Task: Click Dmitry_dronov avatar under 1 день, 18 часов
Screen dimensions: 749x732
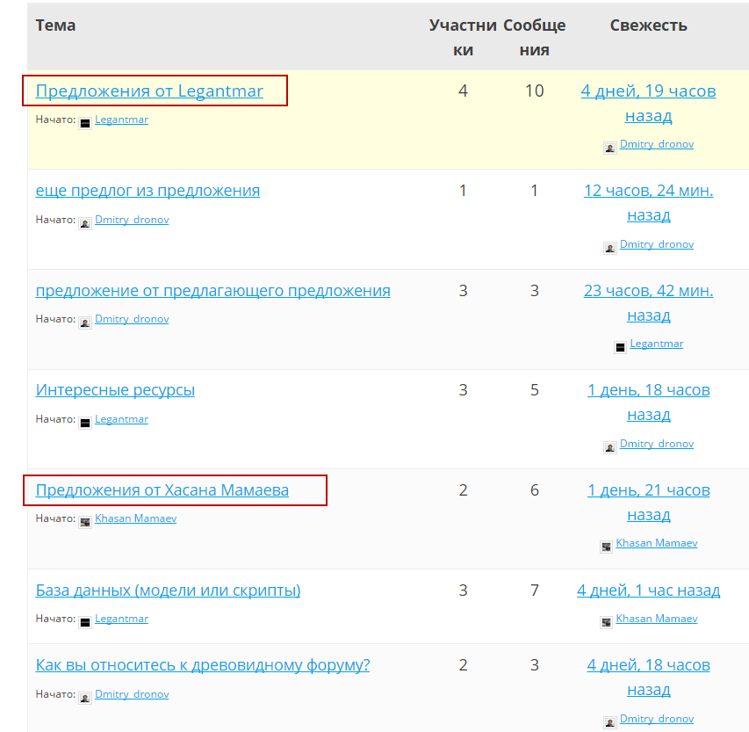Action: (x=610, y=447)
